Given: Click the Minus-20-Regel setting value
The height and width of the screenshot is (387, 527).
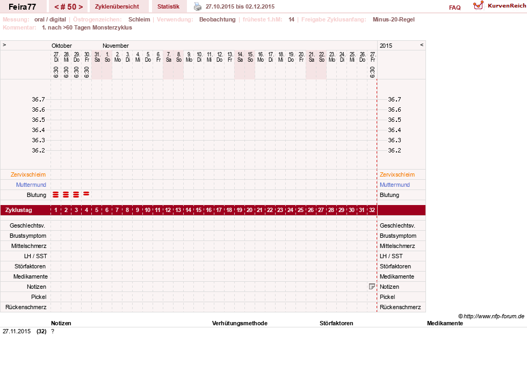Looking at the screenshot, I should click(x=394, y=19).
